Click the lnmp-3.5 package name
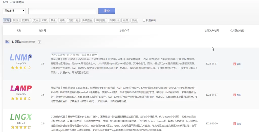The height and width of the screenshot is (132, 259). pos(21,63)
